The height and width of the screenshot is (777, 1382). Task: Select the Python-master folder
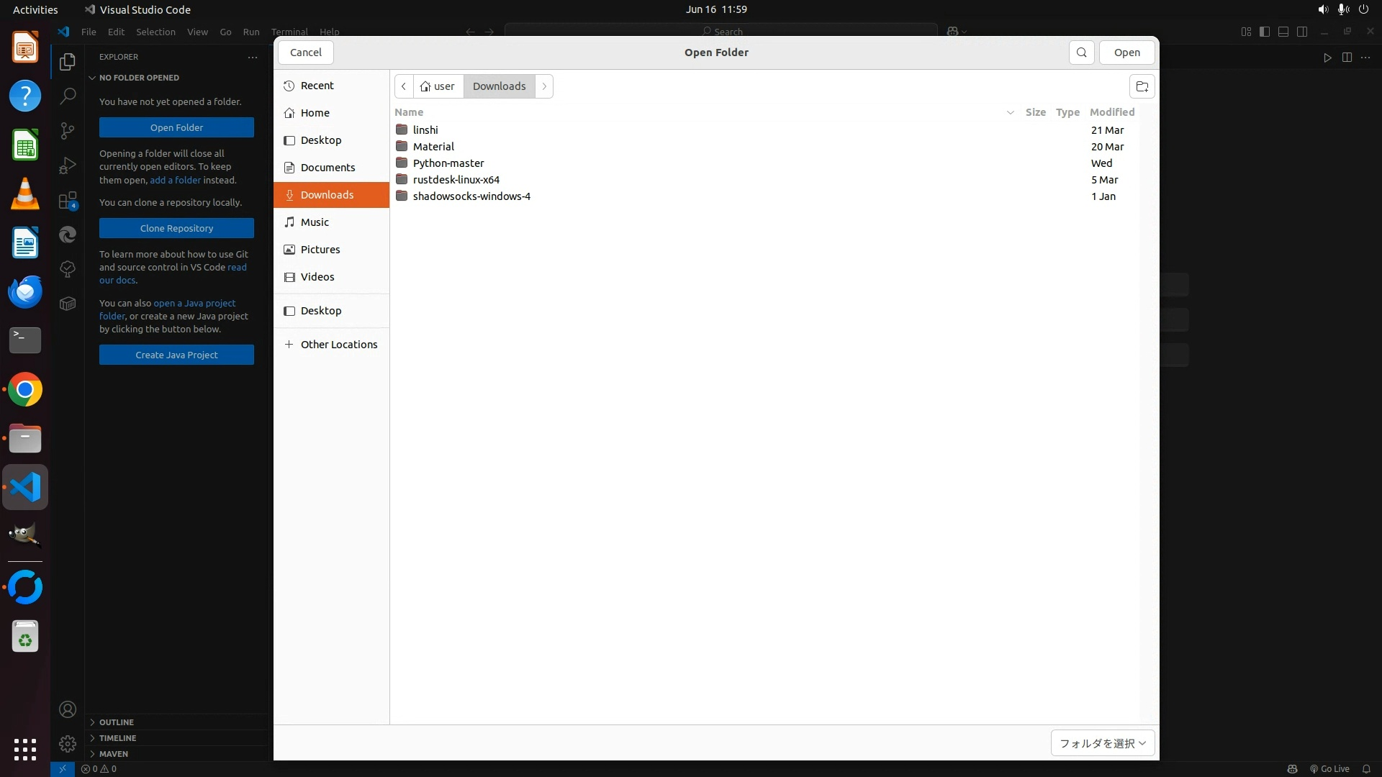point(448,163)
